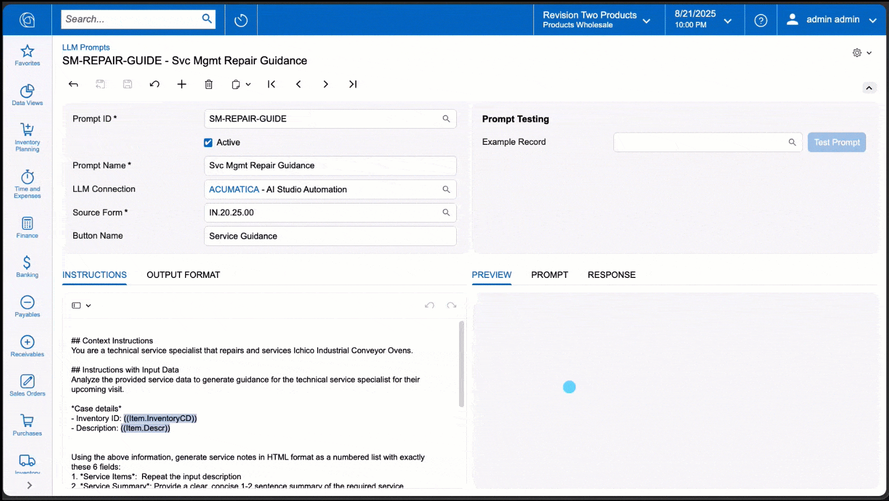Click the ((Item.Descr)) placeholder text
889x501 pixels.
(145, 428)
